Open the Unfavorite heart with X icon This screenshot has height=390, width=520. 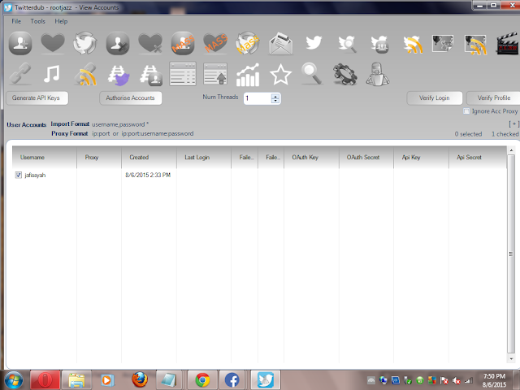point(150,43)
